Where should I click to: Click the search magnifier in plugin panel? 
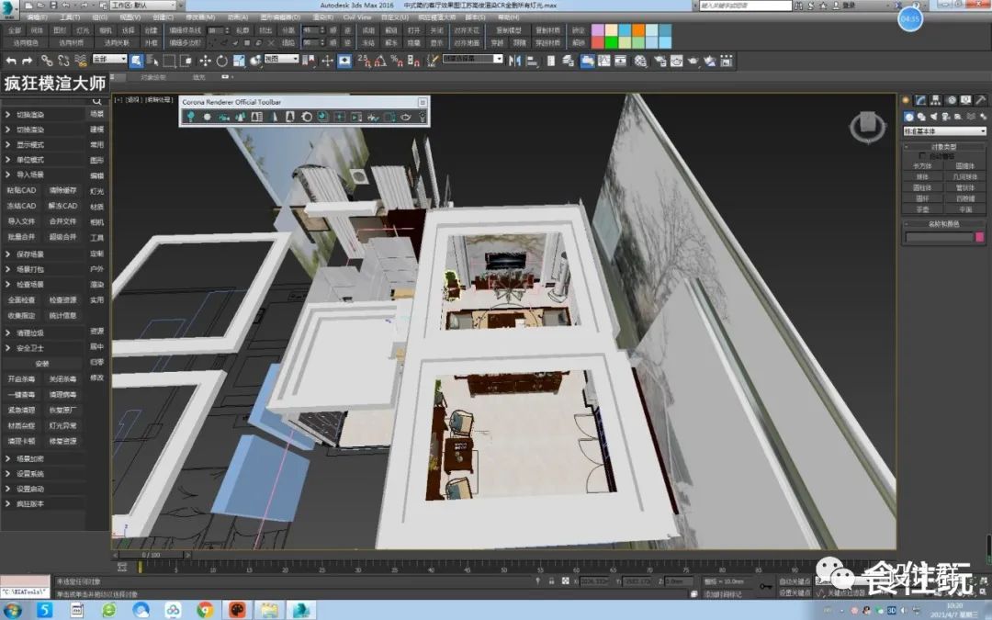pos(96,101)
